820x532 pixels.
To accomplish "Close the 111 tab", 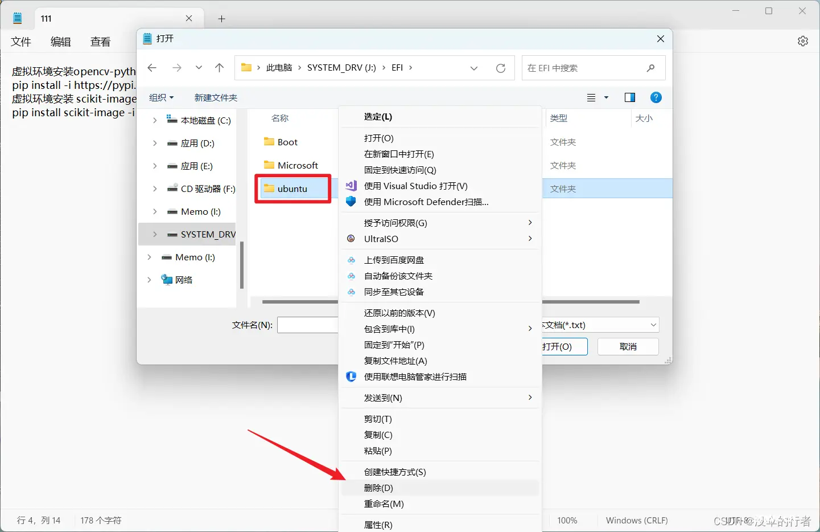I will tap(189, 18).
